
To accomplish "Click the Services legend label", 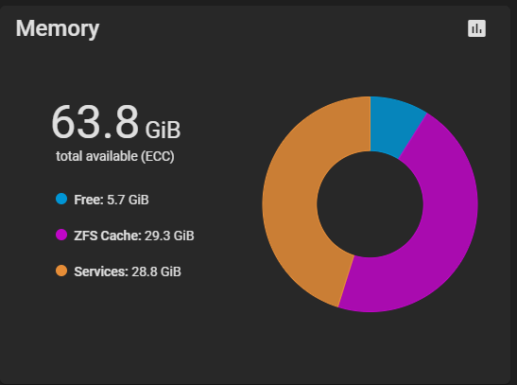I will (x=101, y=271).
